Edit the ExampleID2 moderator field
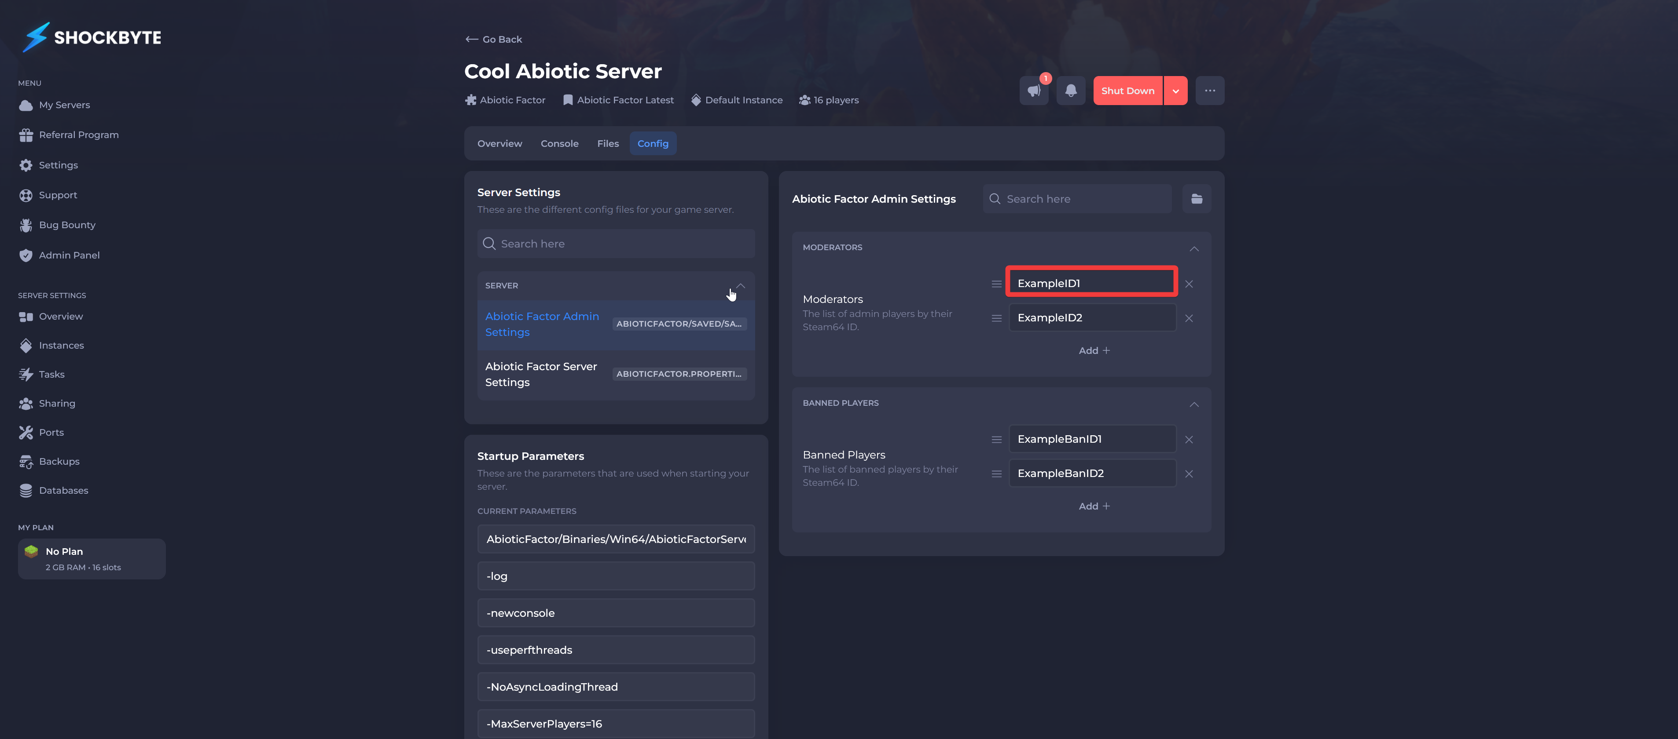Screen dimensions: 1678x739 [1092, 318]
